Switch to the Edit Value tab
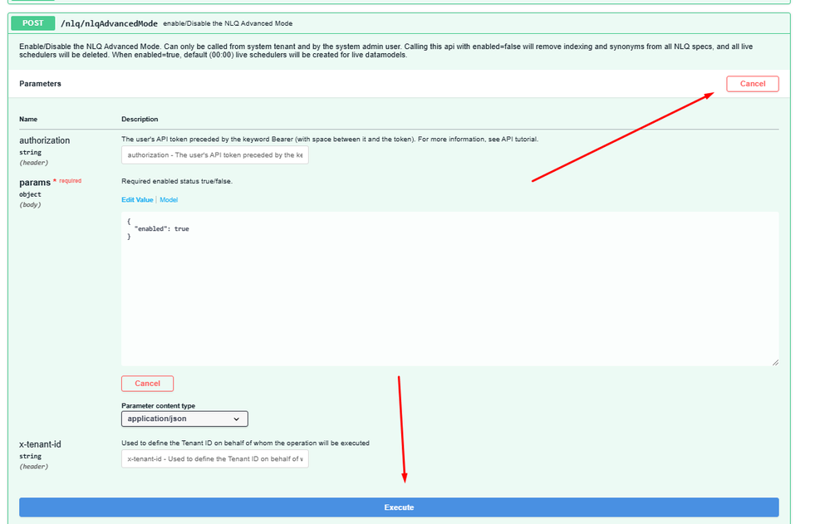Screen dimensions: 830x524 coord(137,200)
